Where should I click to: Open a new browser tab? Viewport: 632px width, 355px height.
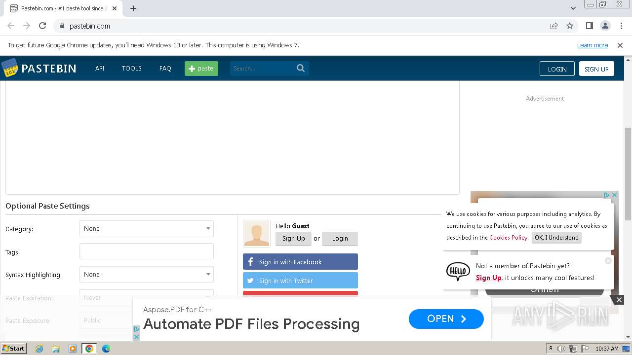coord(133,8)
